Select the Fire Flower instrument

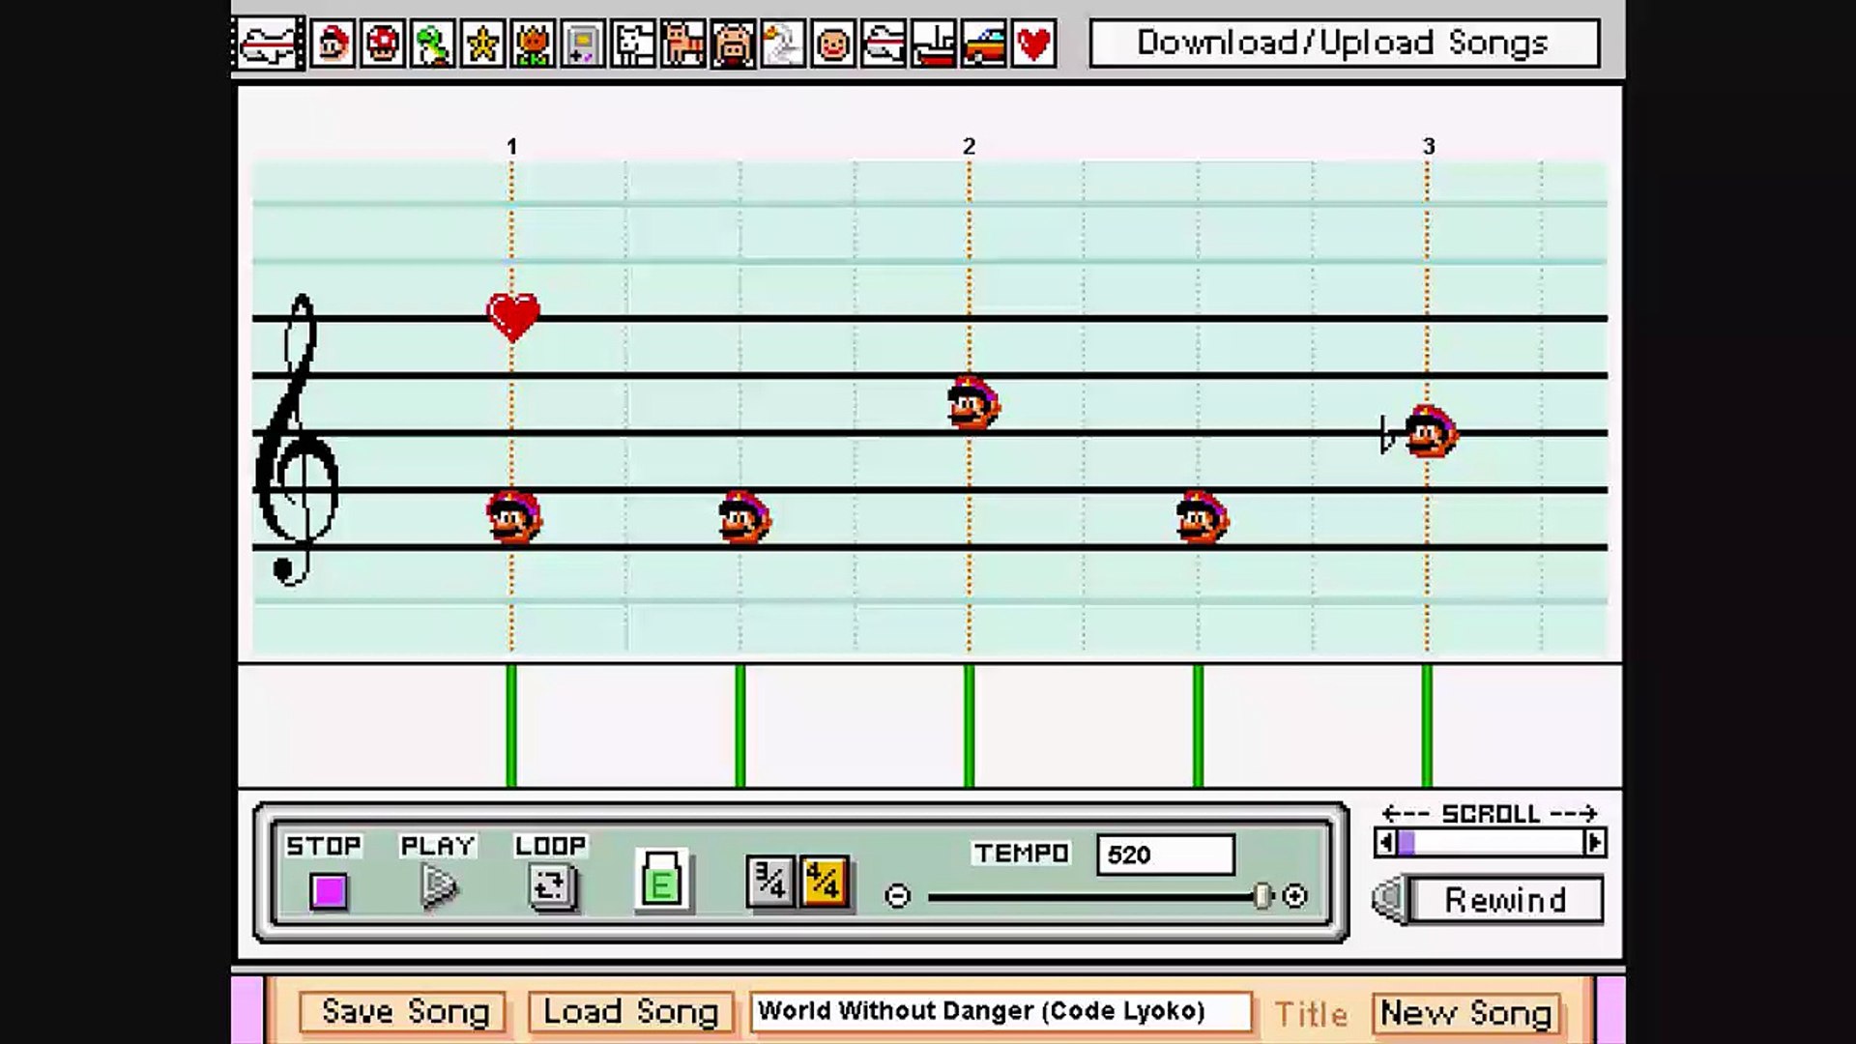(533, 44)
